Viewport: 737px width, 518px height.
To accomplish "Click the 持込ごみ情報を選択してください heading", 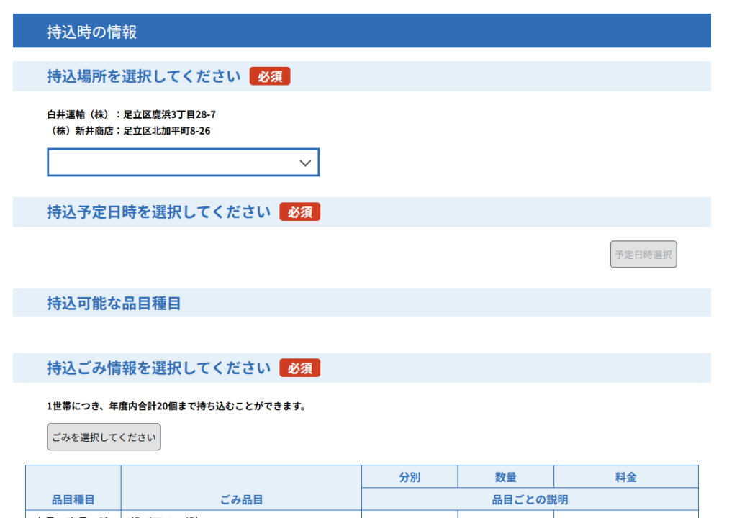I will coord(158,368).
